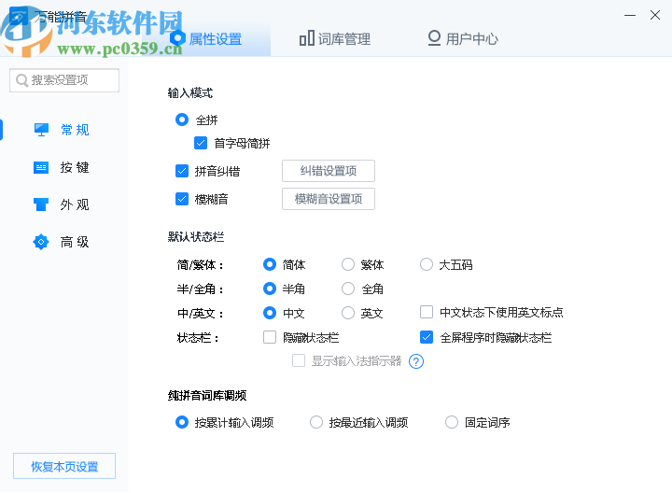Viewport: 672px width, 493px height.
Task: Select 大五码 radio button
Action: click(x=427, y=264)
